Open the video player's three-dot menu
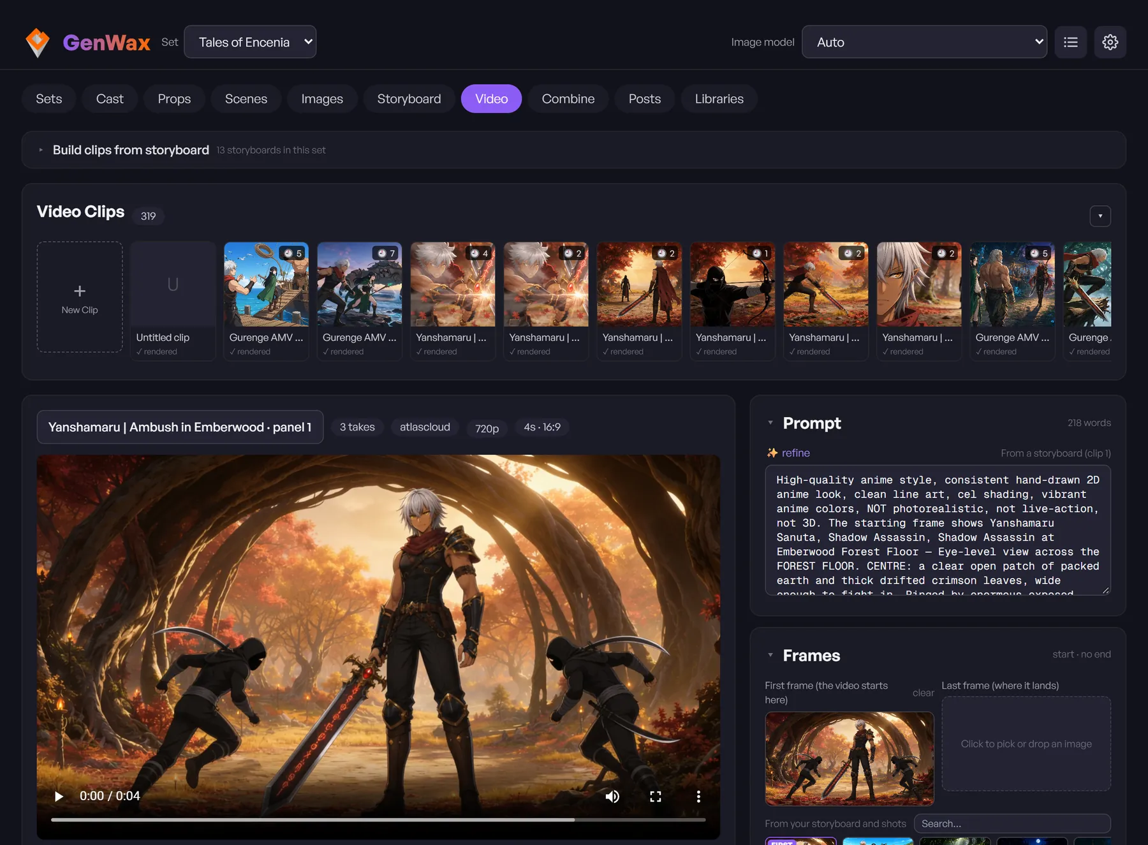1148x845 pixels. coord(698,796)
